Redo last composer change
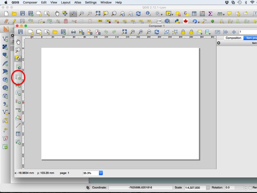Image resolution: width=257 pixels, height=193 pixels. click(114, 32)
